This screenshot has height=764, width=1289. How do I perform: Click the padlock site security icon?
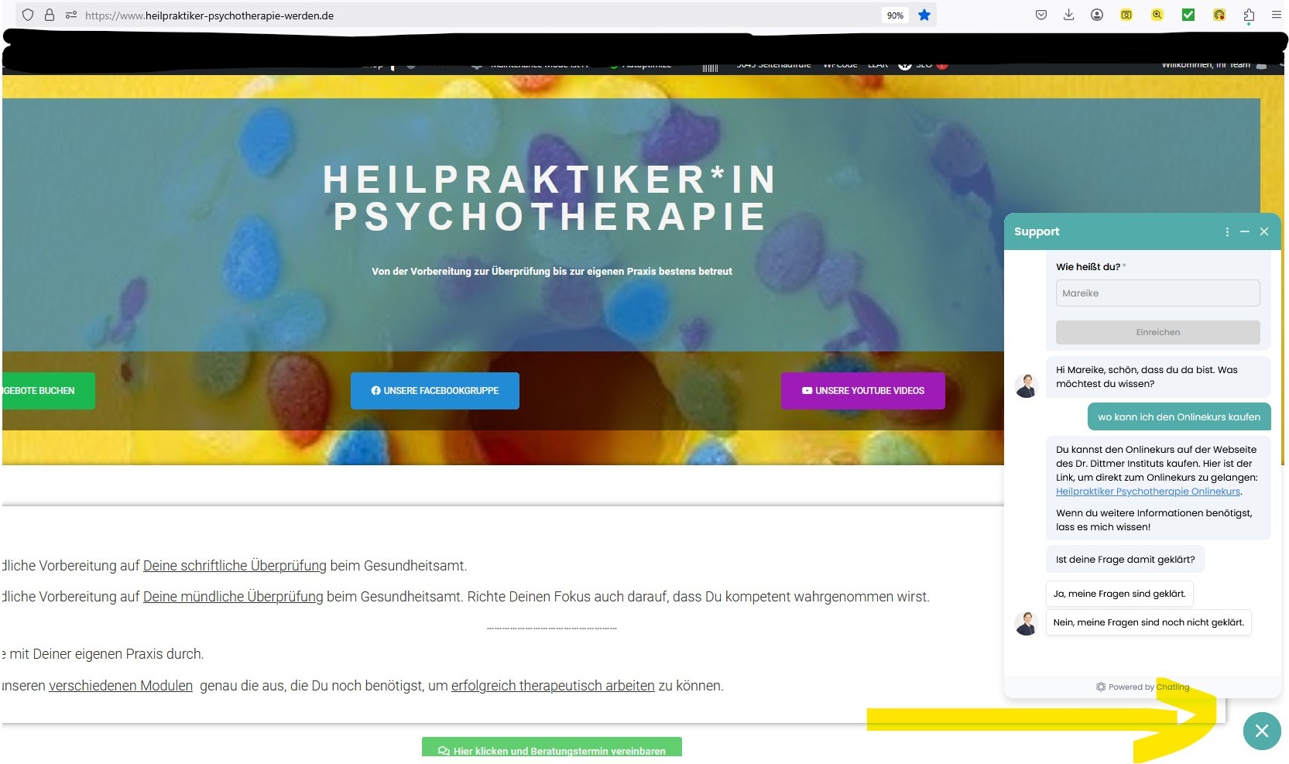click(50, 15)
